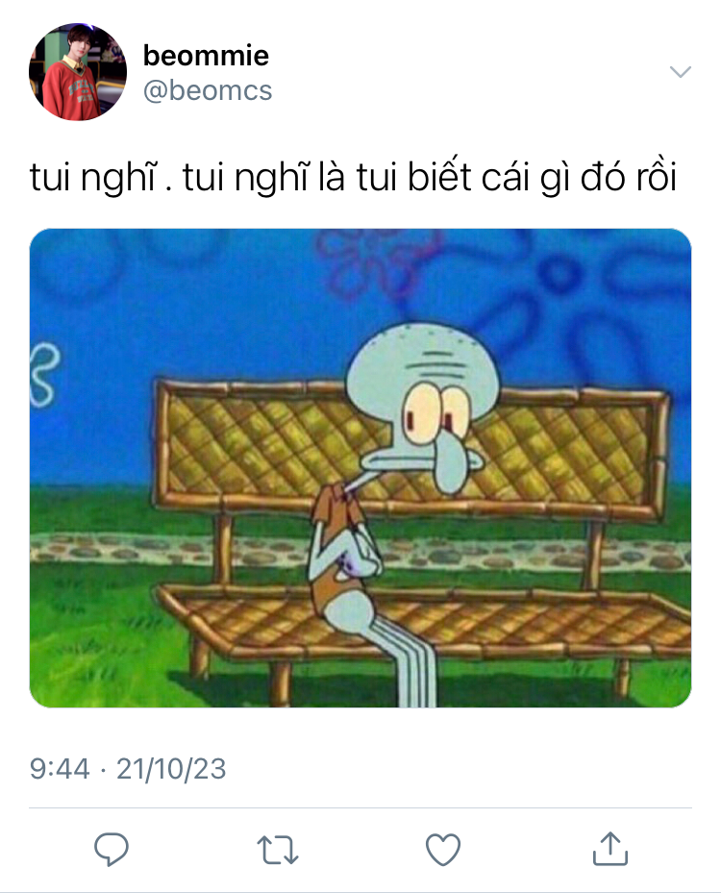The image size is (721, 893).
Task: Click the 9:44 timestamp of the tweet
Action: click(x=60, y=768)
